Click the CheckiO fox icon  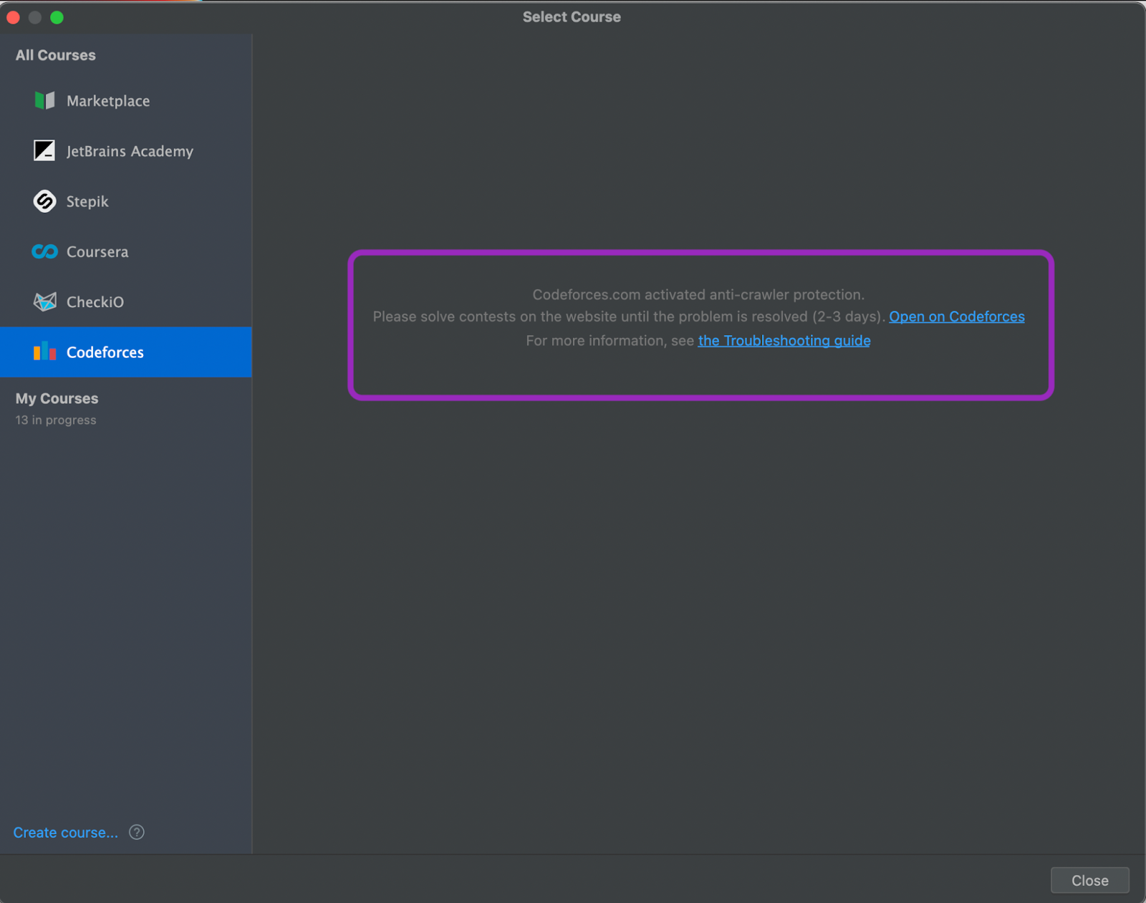point(44,301)
